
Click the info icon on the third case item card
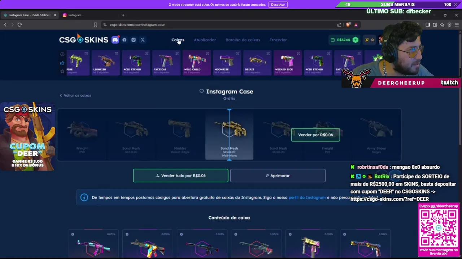pyautogui.click(x=182, y=234)
